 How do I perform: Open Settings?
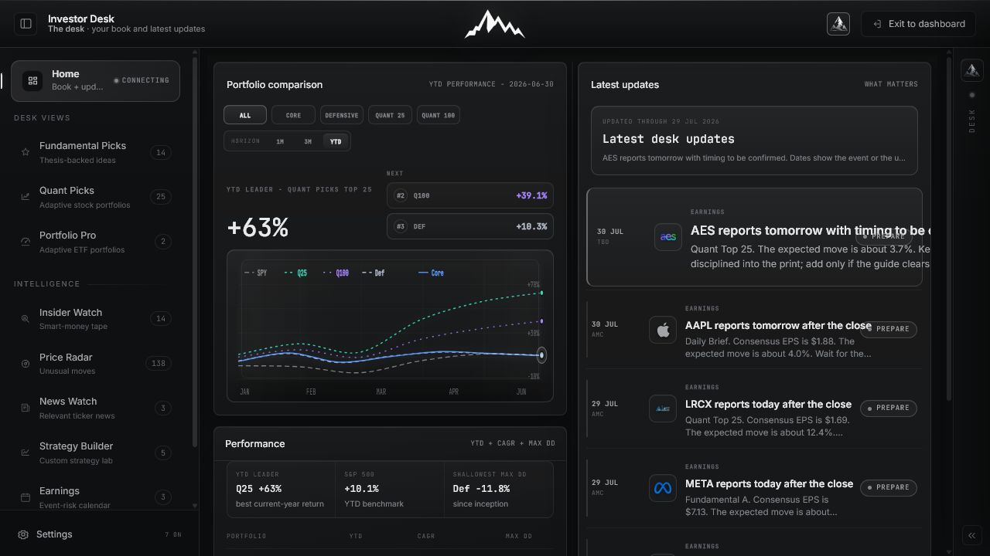[99, 534]
